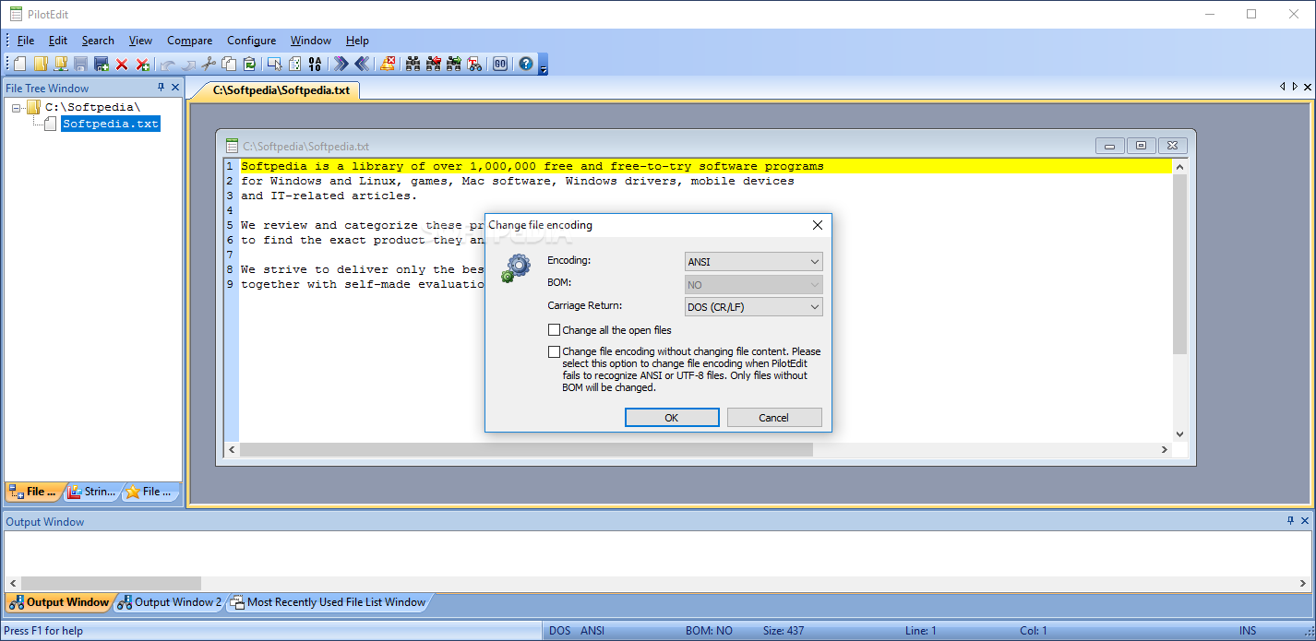The image size is (1316, 641).
Task: Open the File menu
Action: point(26,41)
